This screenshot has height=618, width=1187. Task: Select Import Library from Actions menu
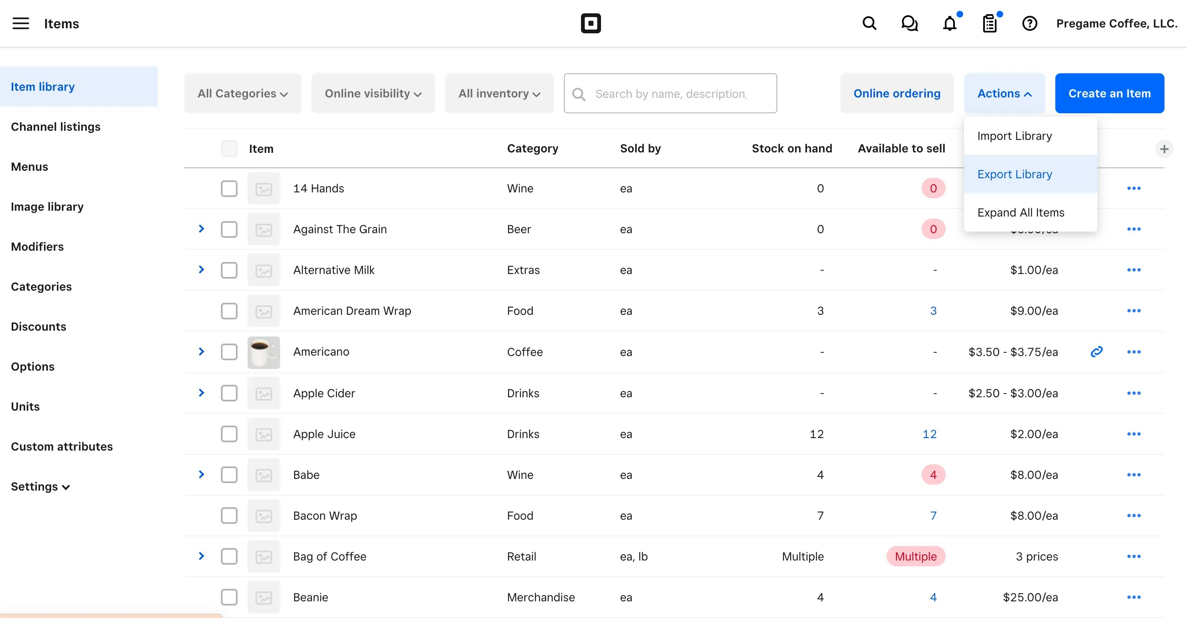1030,136
